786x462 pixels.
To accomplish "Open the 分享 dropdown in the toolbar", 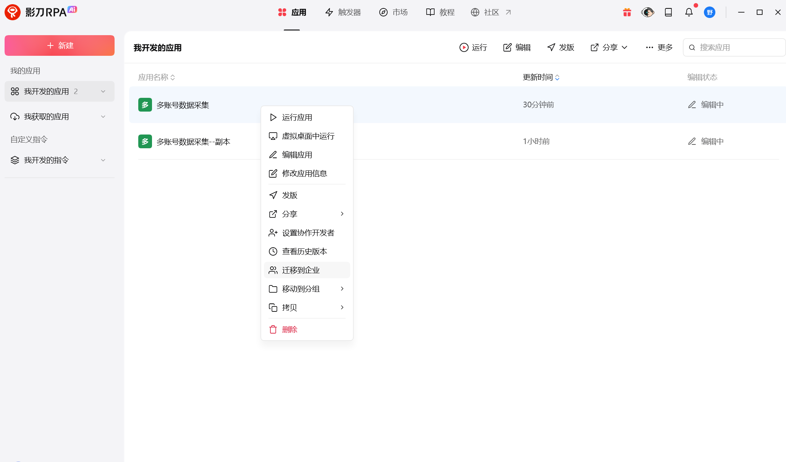I will point(608,47).
